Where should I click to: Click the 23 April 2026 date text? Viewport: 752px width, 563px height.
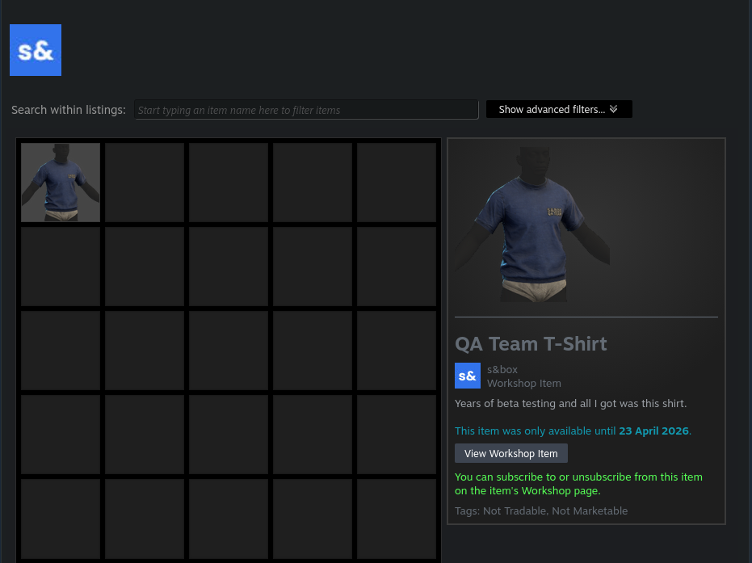click(x=653, y=431)
